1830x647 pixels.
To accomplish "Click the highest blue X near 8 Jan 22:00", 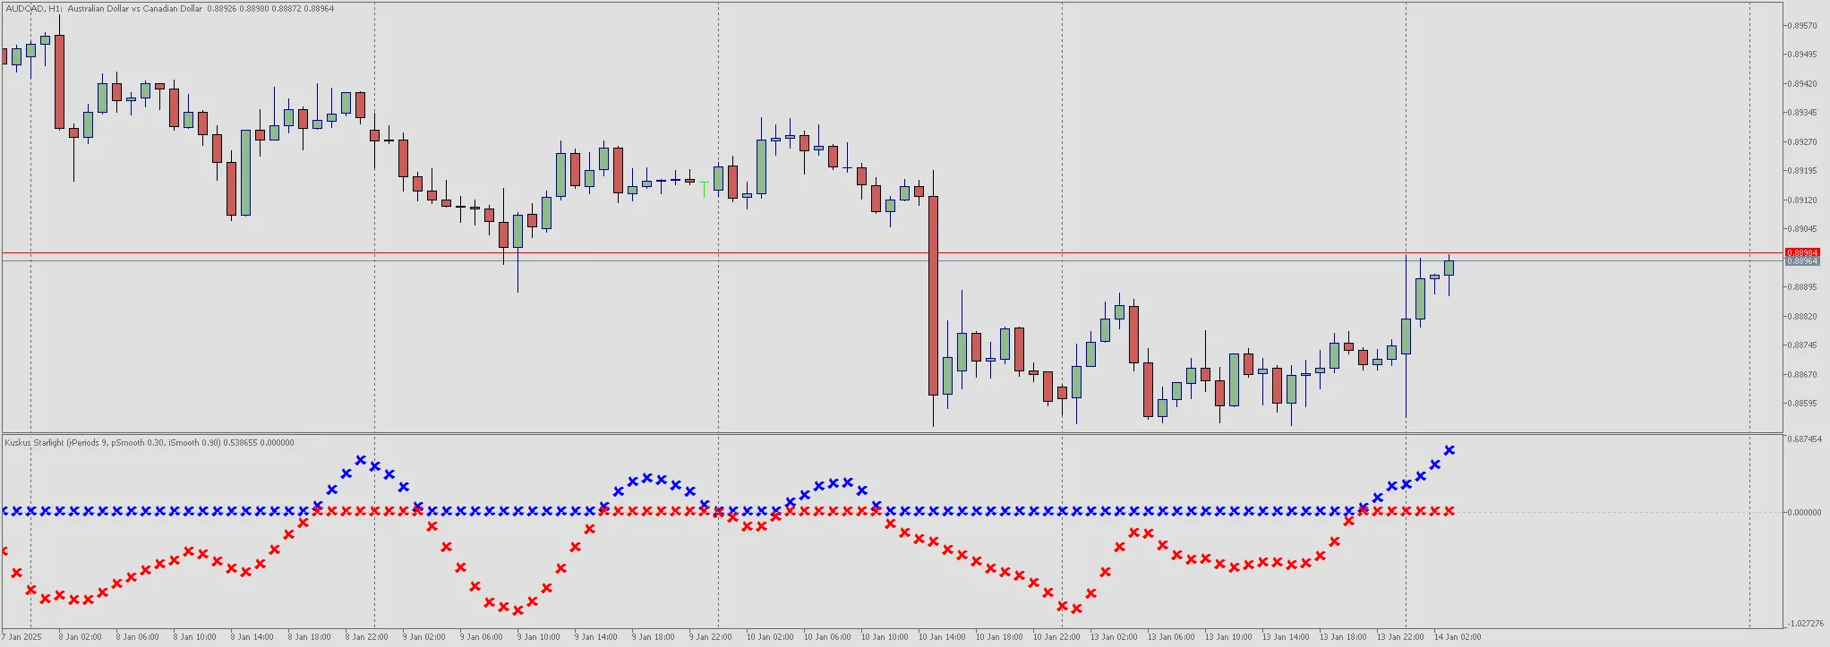I will click(x=361, y=460).
